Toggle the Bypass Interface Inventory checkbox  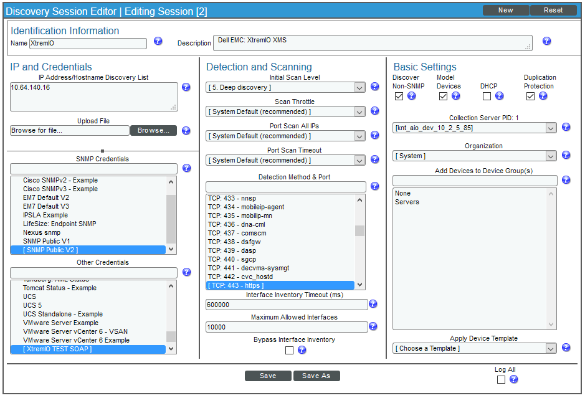tap(289, 350)
